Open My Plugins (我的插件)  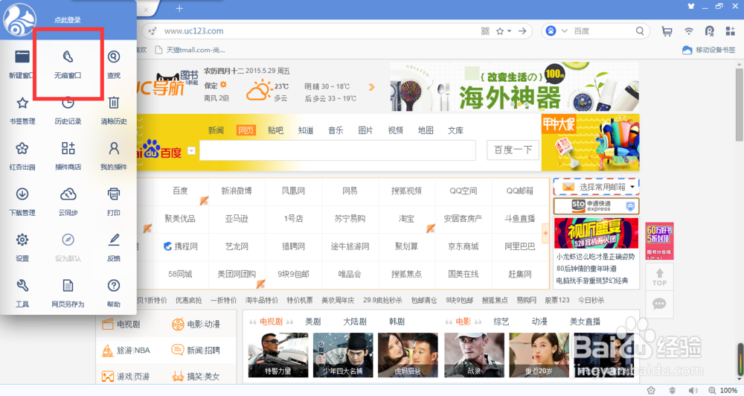(113, 156)
